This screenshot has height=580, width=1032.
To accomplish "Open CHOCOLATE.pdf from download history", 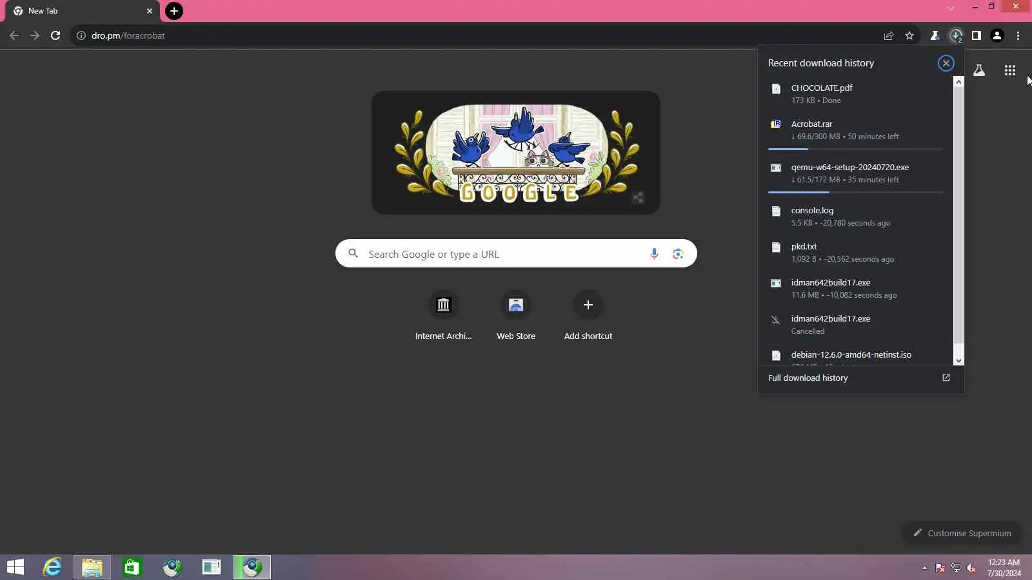I will 857,94.
